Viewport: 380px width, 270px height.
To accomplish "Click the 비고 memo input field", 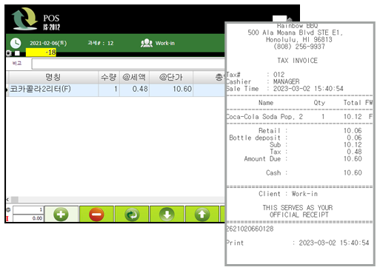I will 128,64.
